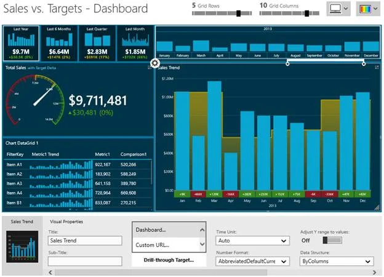Choose Custom URL... drill-through option

pyautogui.click(x=166, y=244)
